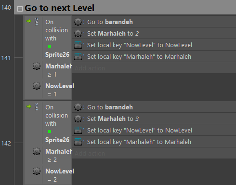Image resolution: width=236 pixels, height=185 pixels.
Task: Select the Set Marhaleh to 3 action
Action: coord(154,119)
